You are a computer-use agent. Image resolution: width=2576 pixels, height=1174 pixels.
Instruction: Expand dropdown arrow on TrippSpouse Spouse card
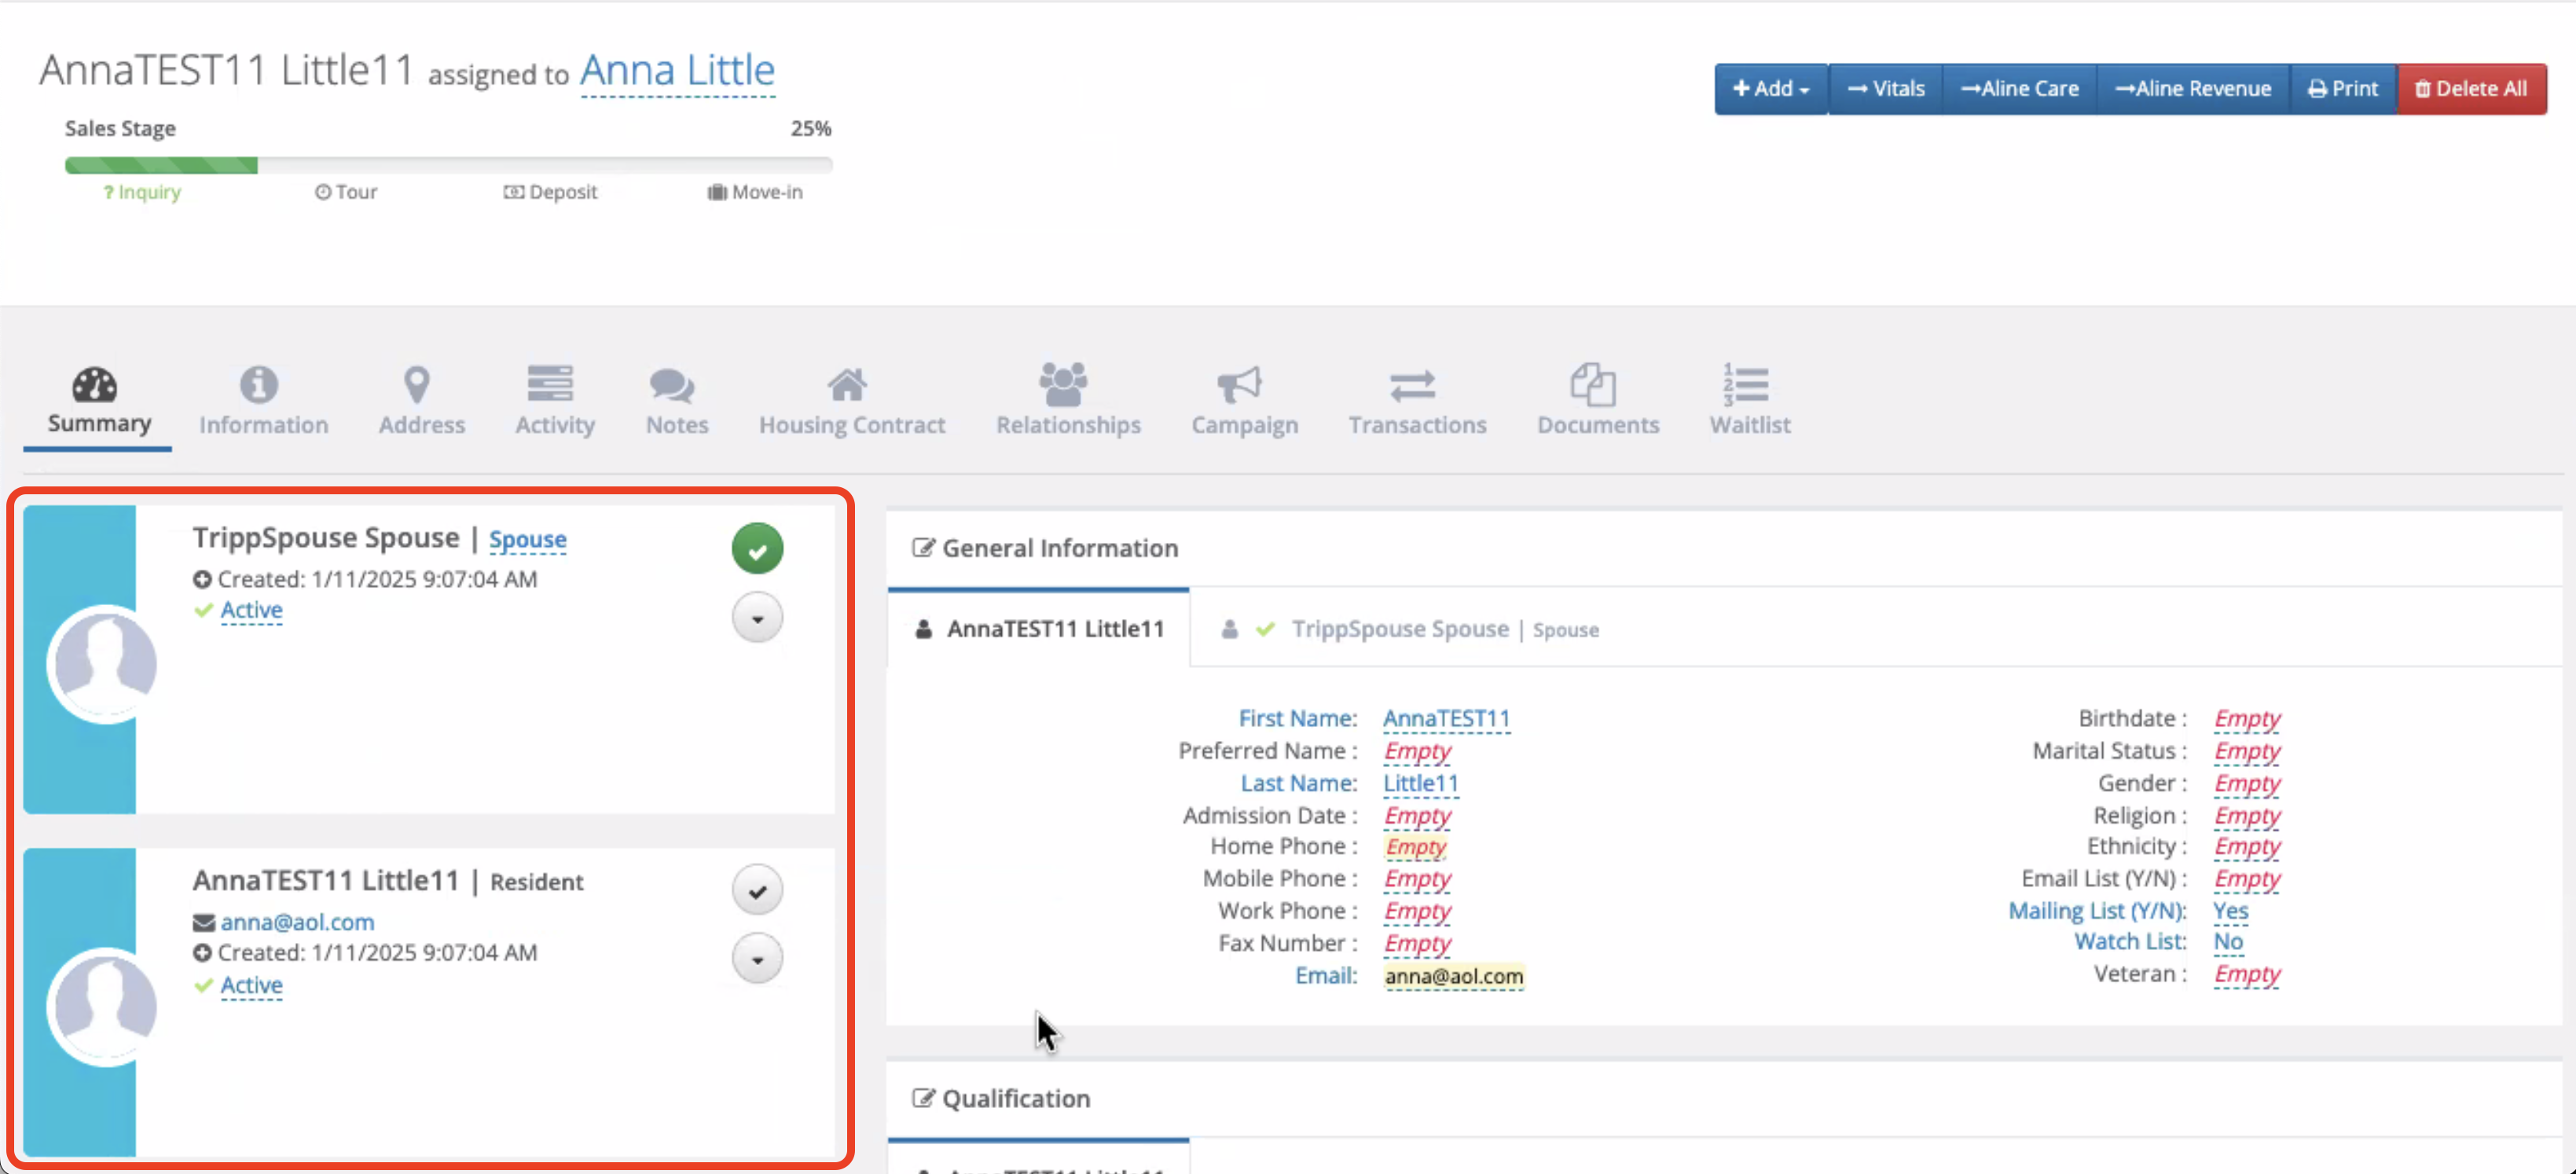click(x=757, y=618)
